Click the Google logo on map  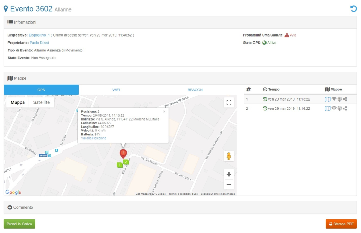pyautogui.click(x=13, y=192)
